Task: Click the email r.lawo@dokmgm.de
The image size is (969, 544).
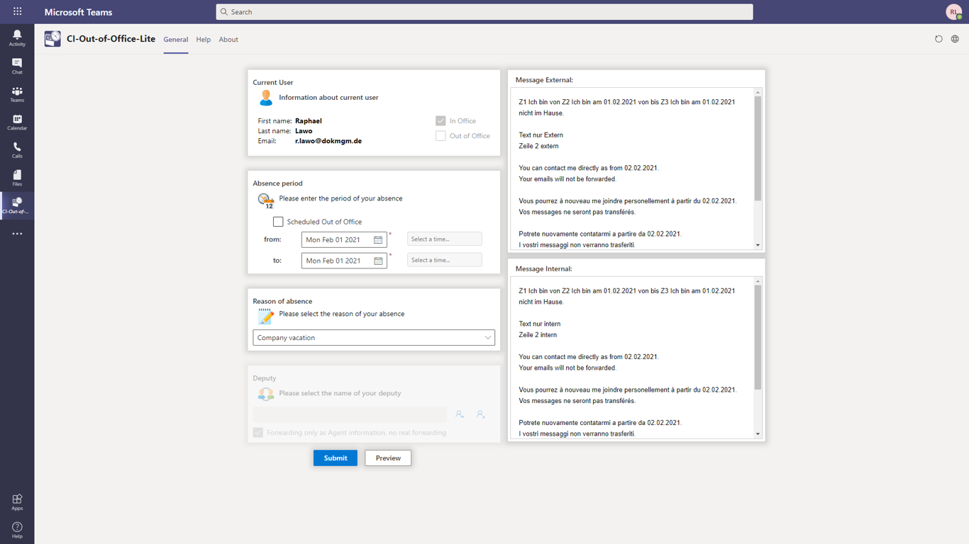Action: click(x=328, y=141)
